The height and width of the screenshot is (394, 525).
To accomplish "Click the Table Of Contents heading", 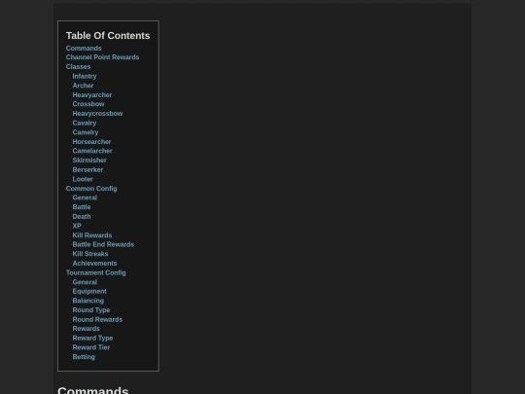I will pyautogui.click(x=108, y=36).
